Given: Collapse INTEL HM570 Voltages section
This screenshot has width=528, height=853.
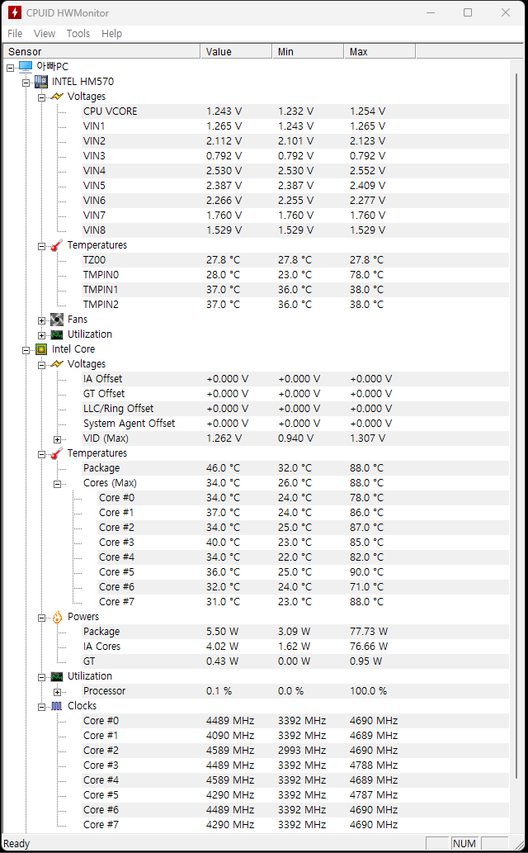Looking at the screenshot, I should point(41,98).
